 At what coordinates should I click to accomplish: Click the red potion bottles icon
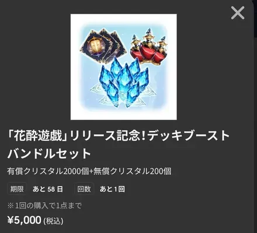(x=148, y=46)
